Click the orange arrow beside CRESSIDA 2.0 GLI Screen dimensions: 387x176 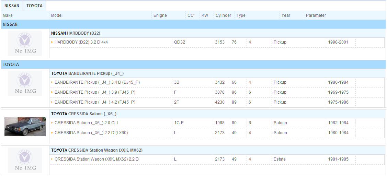pyautogui.click(x=52, y=123)
